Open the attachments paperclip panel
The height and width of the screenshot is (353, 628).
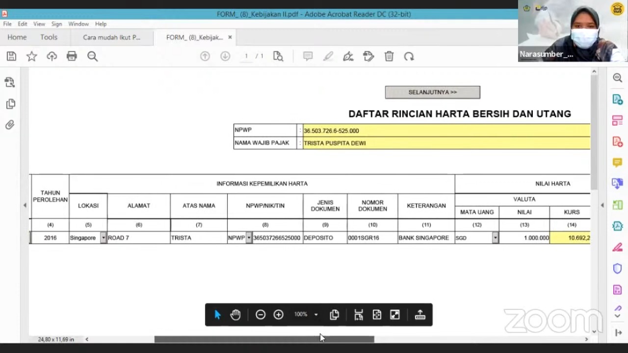click(x=10, y=125)
